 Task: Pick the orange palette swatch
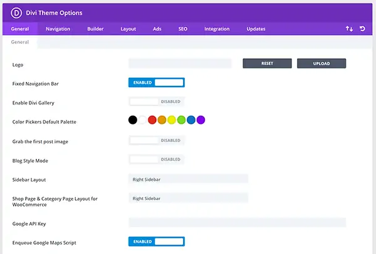tap(162, 120)
